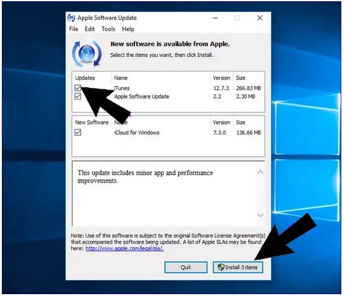Minimize the Apple Software Update window
Image resolution: width=345 pixels, height=296 pixels.
coord(216,18)
